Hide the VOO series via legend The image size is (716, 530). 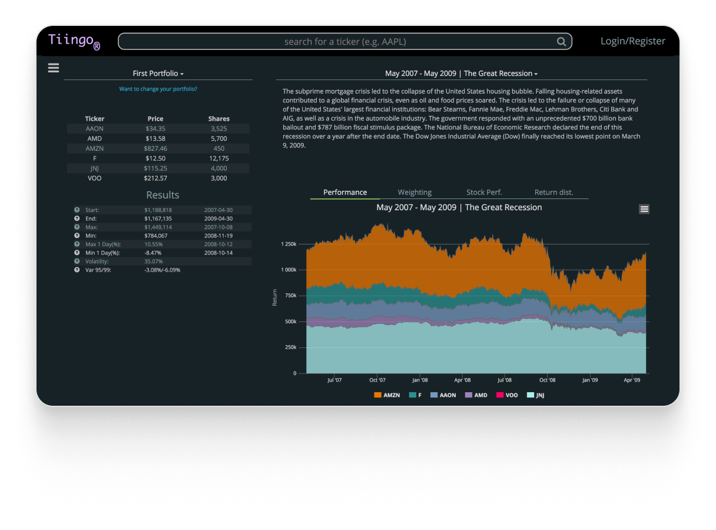tap(506, 395)
